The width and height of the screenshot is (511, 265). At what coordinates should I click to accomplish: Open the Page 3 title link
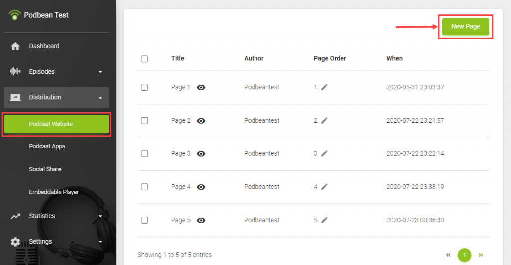point(181,153)
